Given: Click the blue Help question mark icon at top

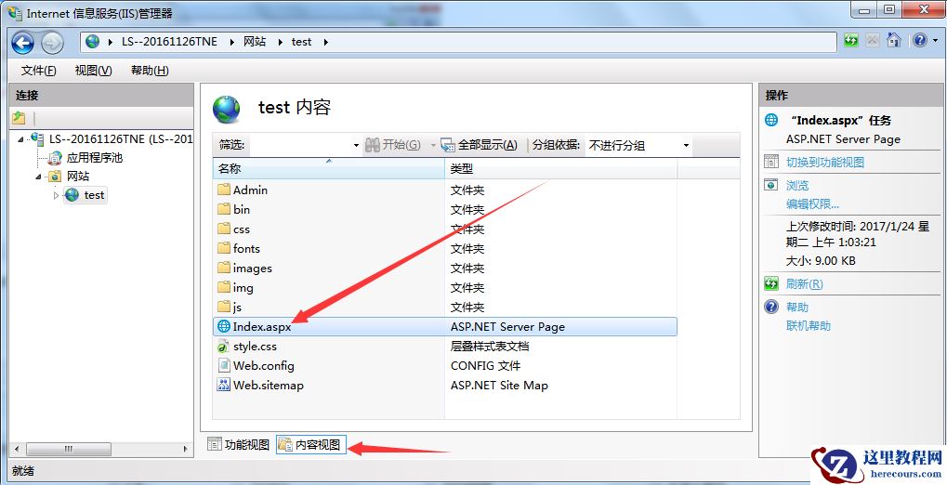Looking at the screenshot, I should (x=919, y=41).
